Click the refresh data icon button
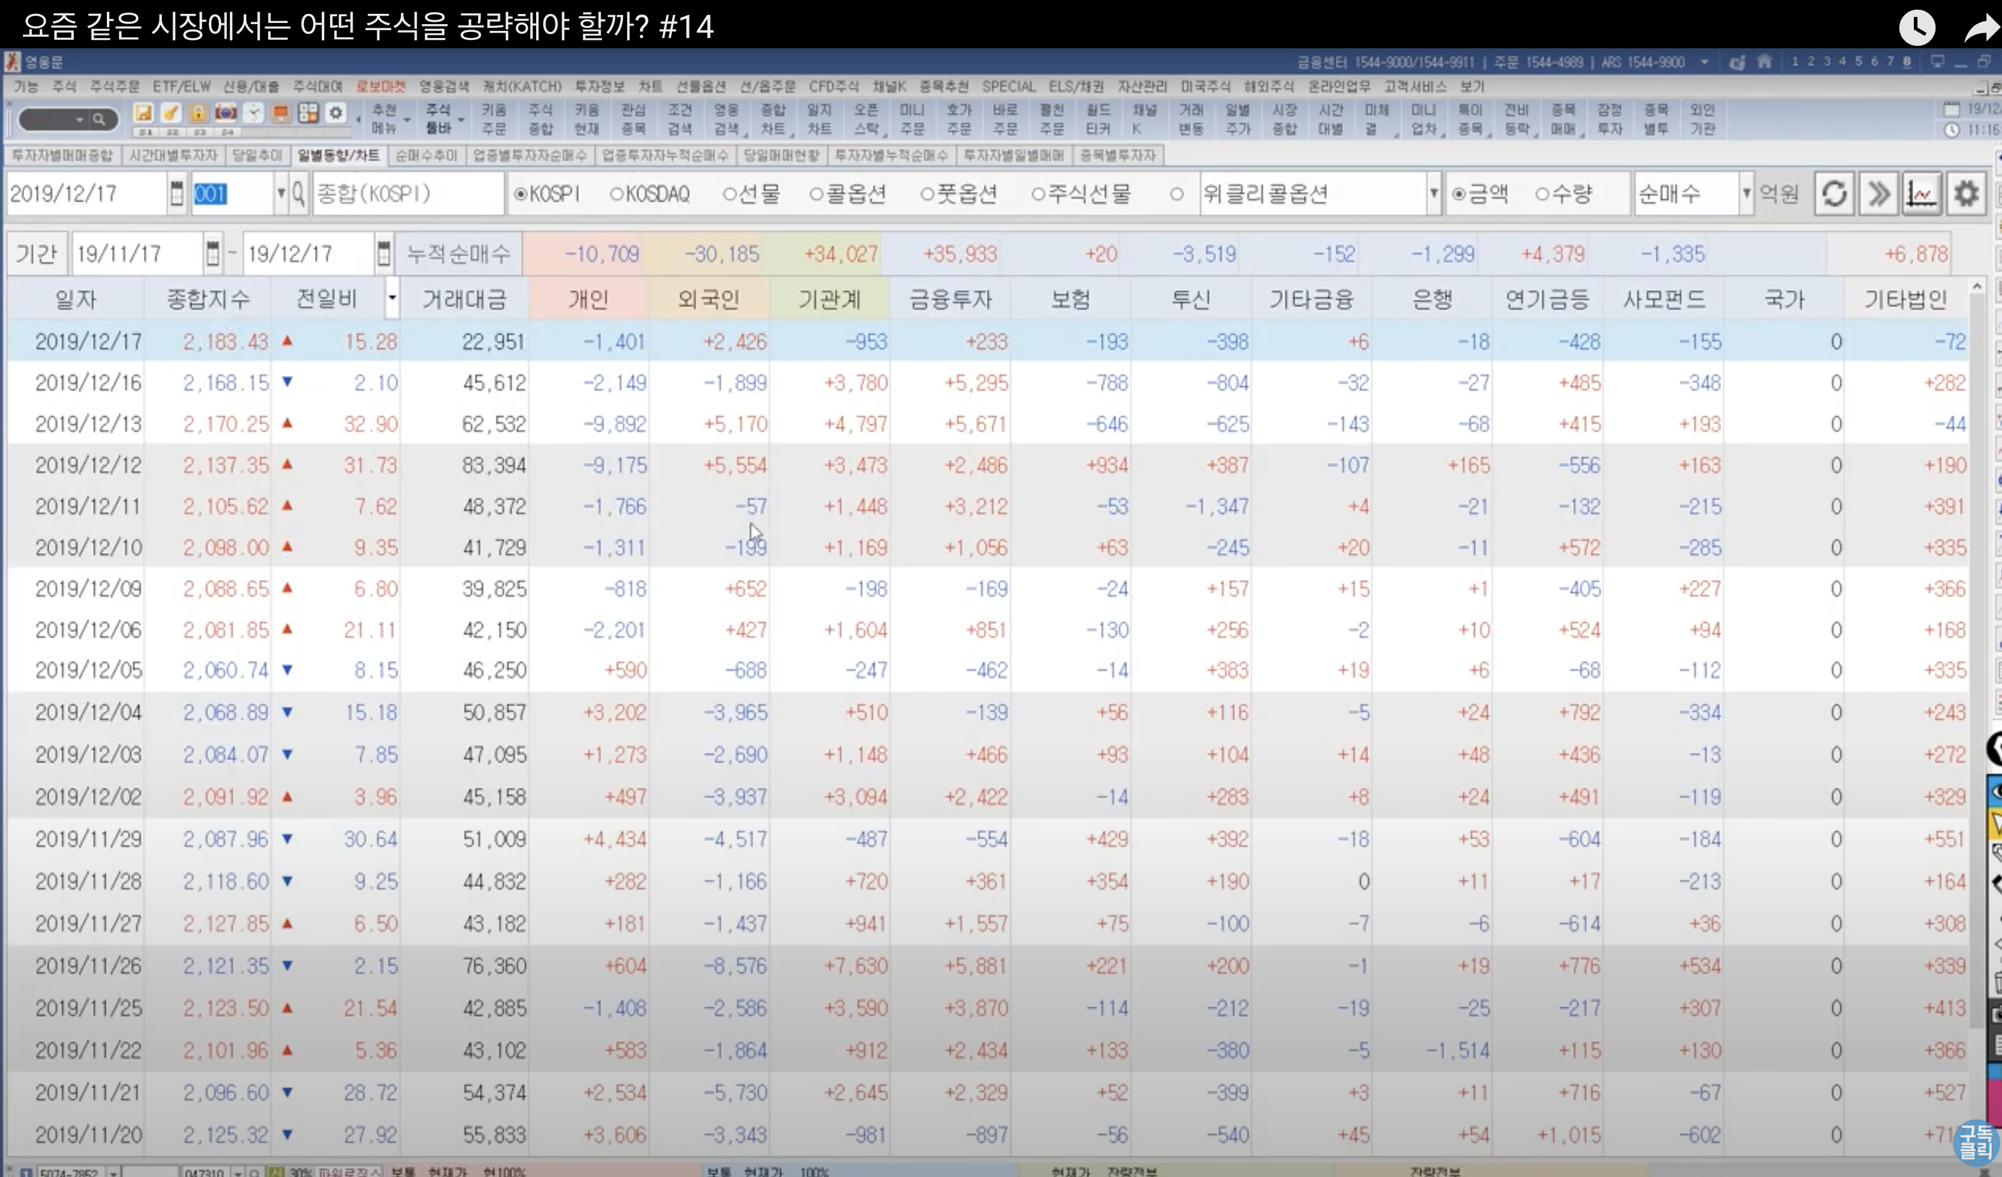This screenshot has width=2002, height=1177. pos(1834,194)
